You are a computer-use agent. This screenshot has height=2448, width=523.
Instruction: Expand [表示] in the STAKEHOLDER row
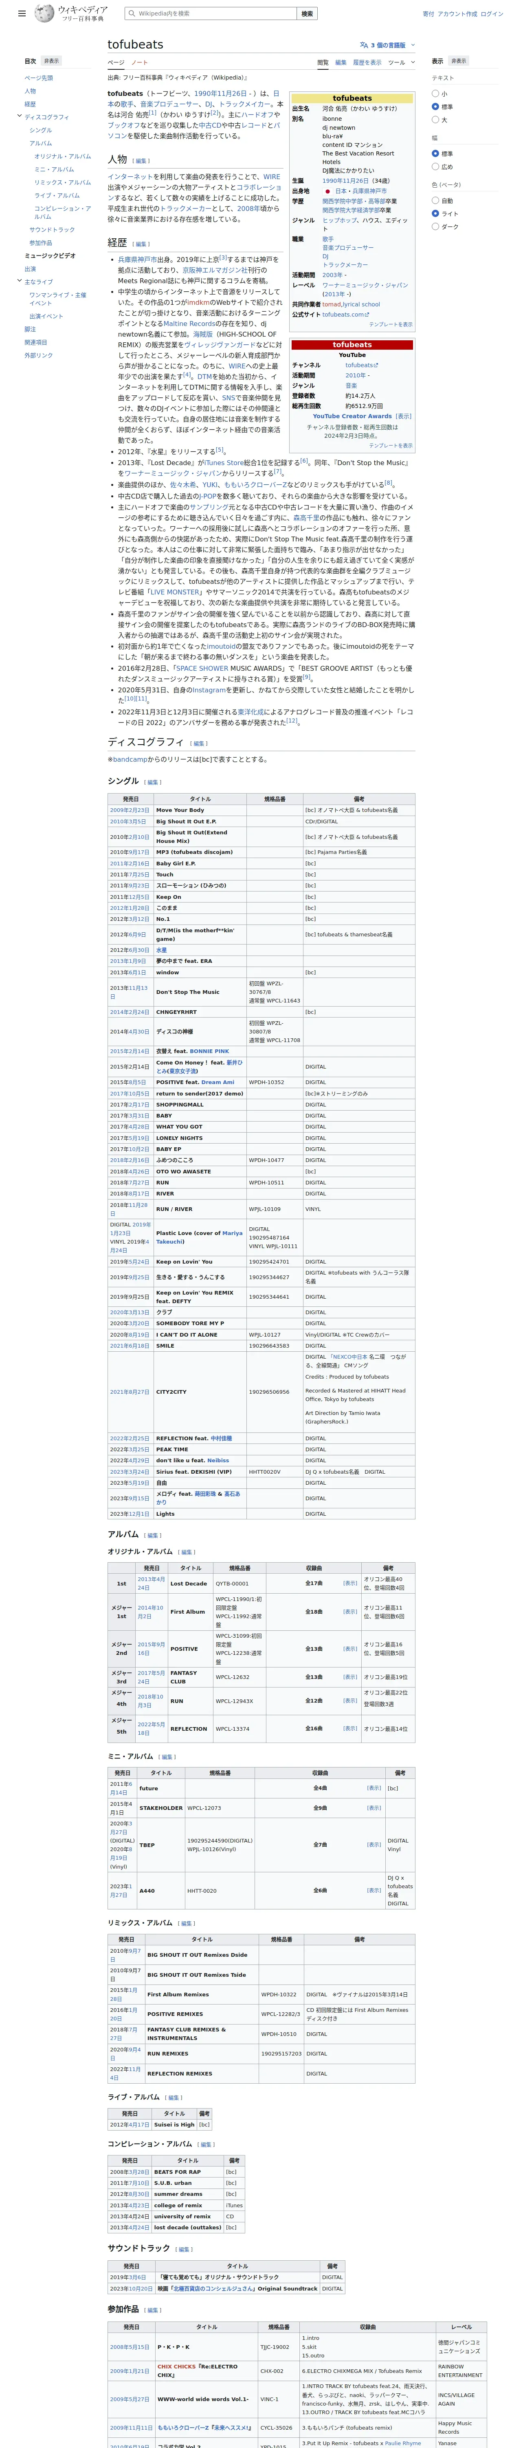click(x=374, y=1807)
